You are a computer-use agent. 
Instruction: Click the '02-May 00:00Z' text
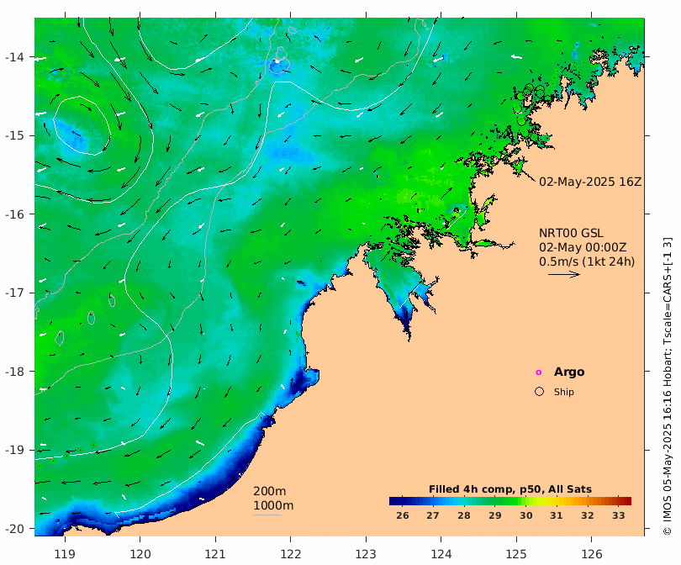coord(583,247)
